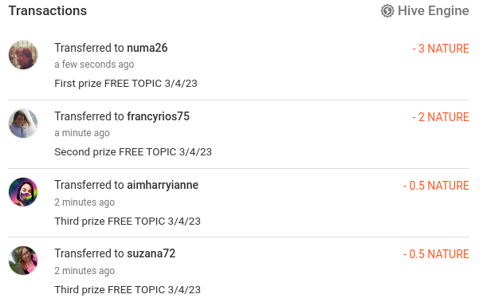Open the numa26 username link
Screen dimensions: 483x302
tap(147, 48)
